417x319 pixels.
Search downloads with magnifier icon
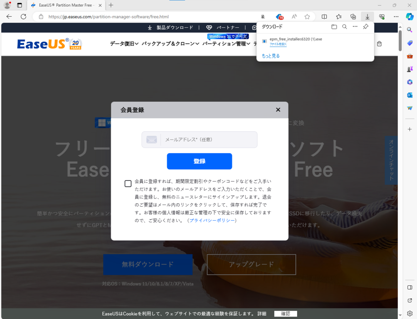pyautogui.click(x=344, y=27)
